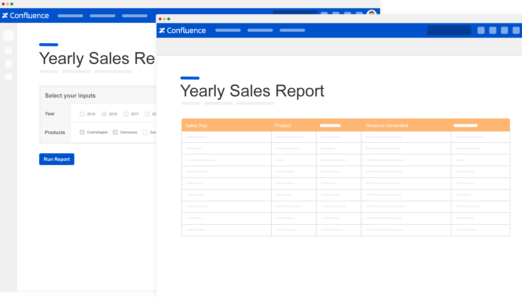The image size is (522, 297).
Task: Click the dark blue search field in the front header
Action: [x=449, y=30]
